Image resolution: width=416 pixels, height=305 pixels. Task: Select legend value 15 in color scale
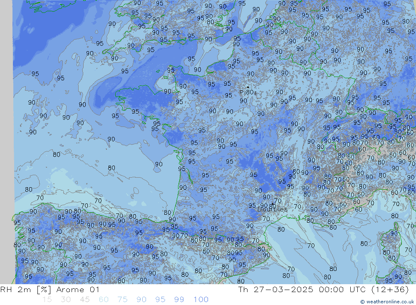[x=47, y=300]
